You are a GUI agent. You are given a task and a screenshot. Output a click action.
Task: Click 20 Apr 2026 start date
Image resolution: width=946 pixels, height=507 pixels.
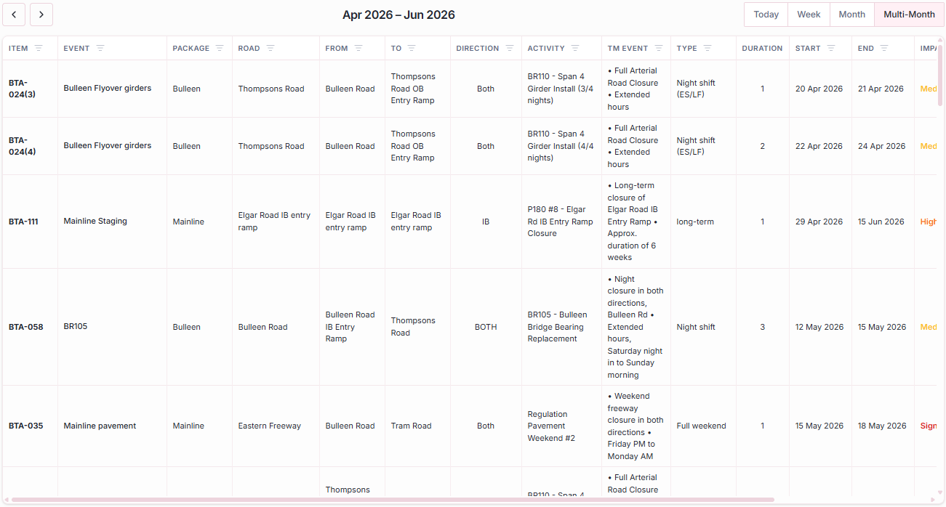pyautogui.click(x=819, y=89)
